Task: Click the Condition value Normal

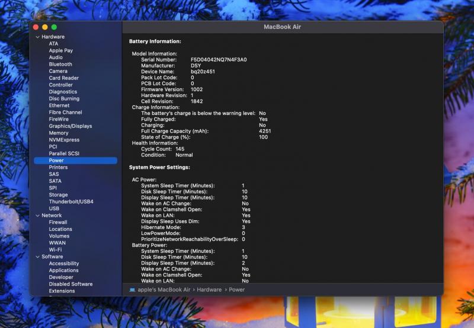Action: (184, 155)
